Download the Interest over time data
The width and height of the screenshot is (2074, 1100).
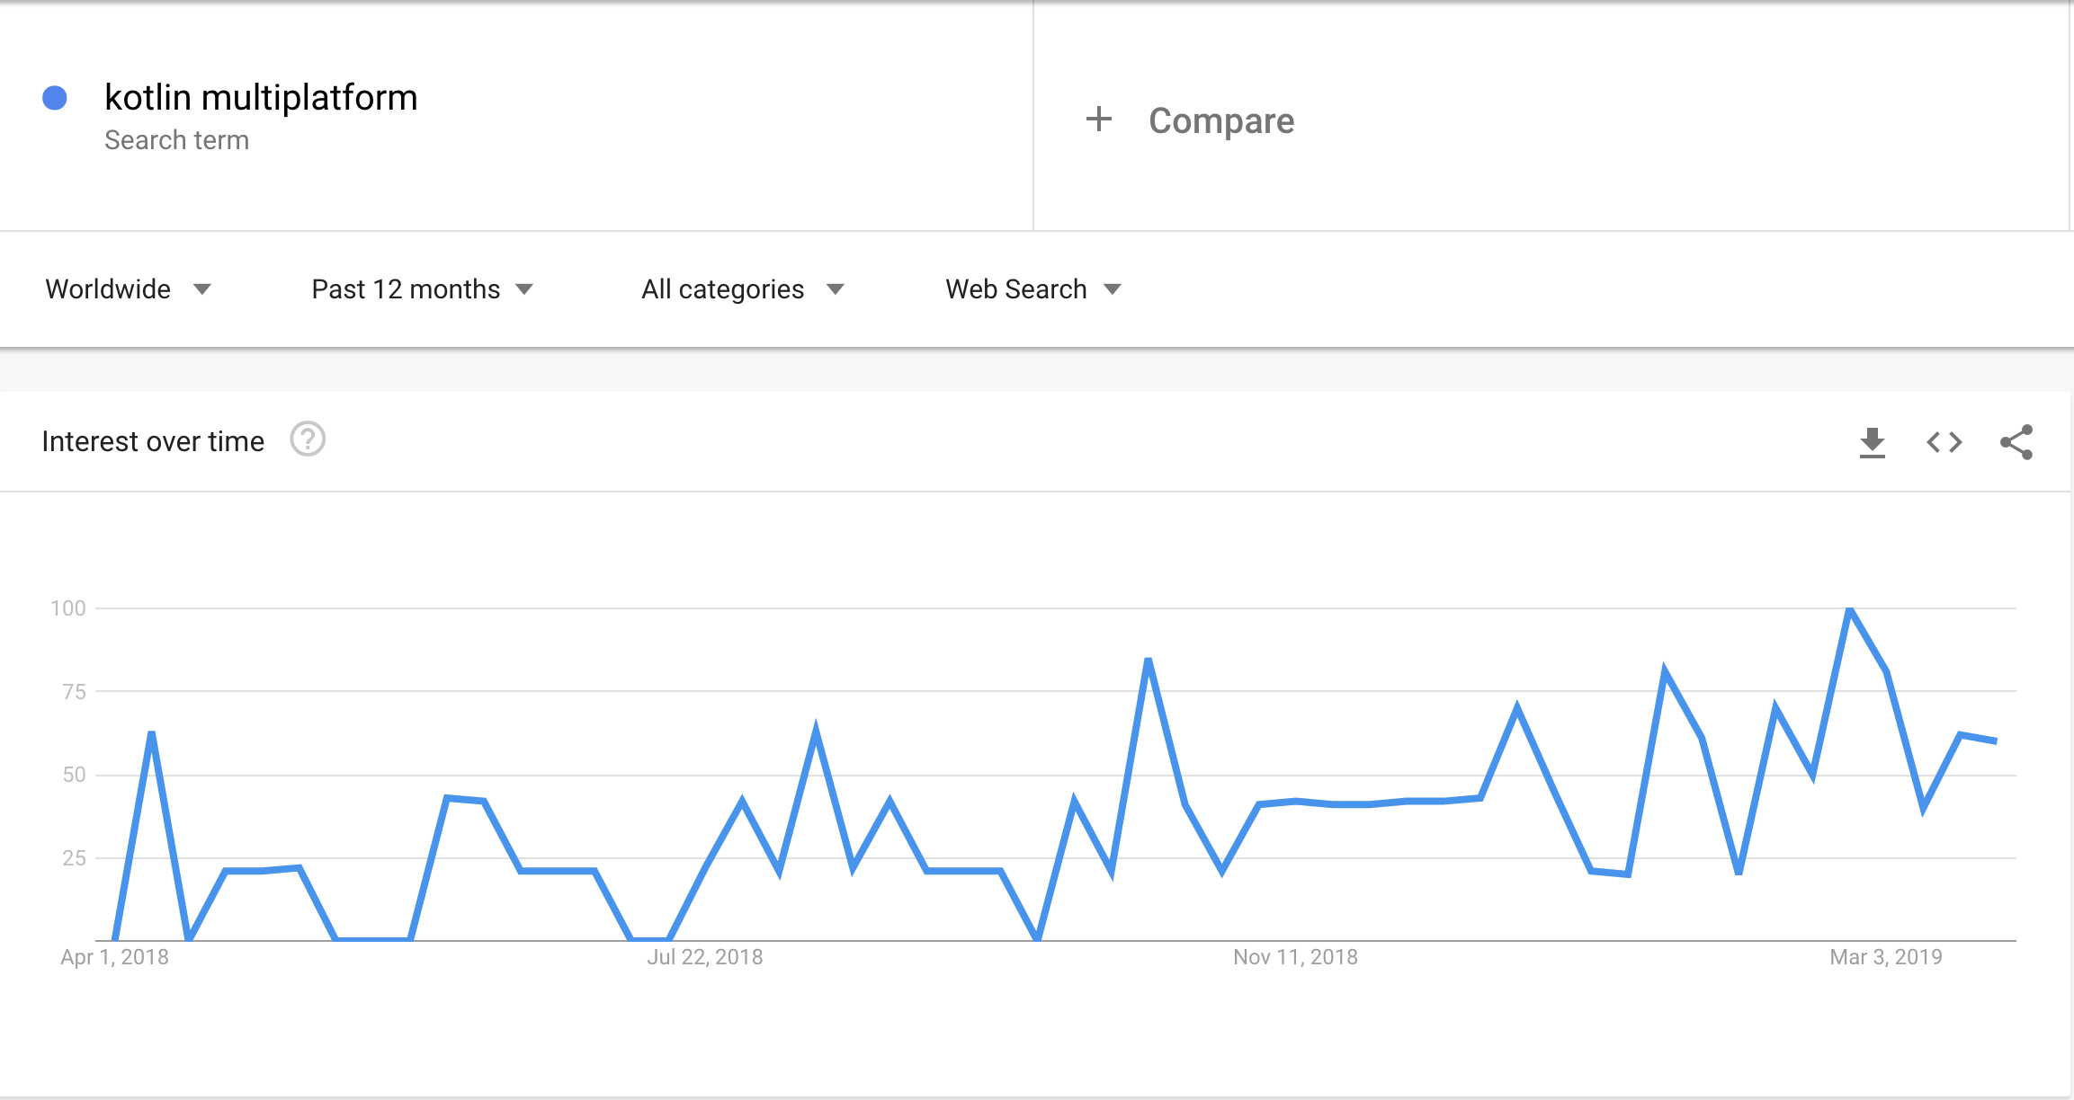[x=1872, y=442]
